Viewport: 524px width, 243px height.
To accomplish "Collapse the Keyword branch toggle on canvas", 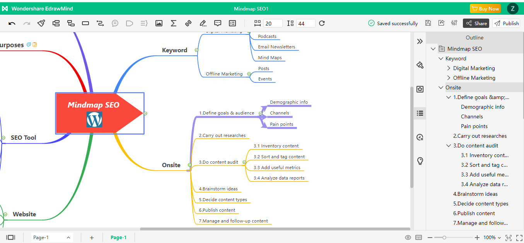I will 196,50.
